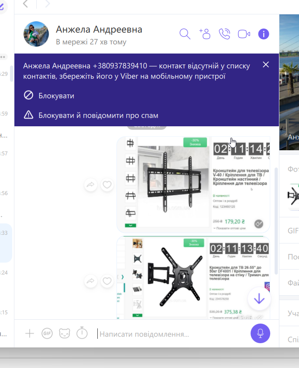Click the chat scrollbar

[x=276, y=221]
